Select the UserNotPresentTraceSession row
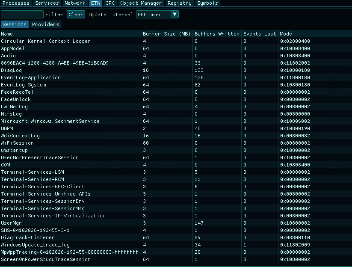The width and height of the screenshot is (352, 267). 156,157
